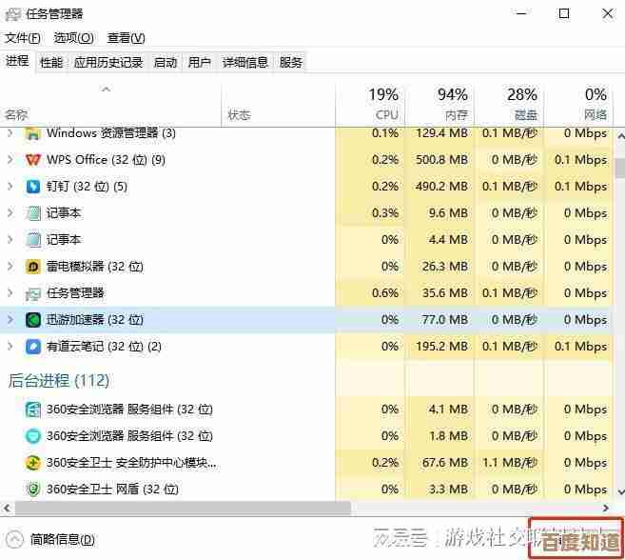Image resolution: width=625 pixels, height=560 pixels.
Task: Click the Windows 资源管理器 folder icon
Action: (33, 133)
